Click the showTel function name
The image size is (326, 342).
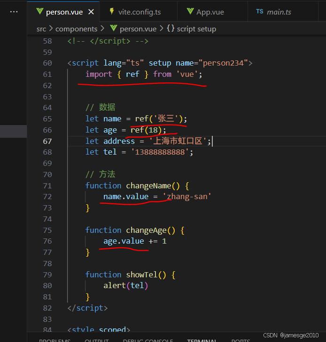pos(142,275)
